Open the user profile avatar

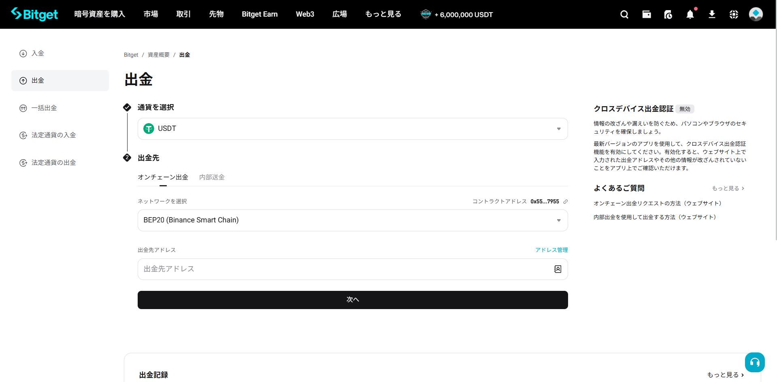(x=756, y=14)
